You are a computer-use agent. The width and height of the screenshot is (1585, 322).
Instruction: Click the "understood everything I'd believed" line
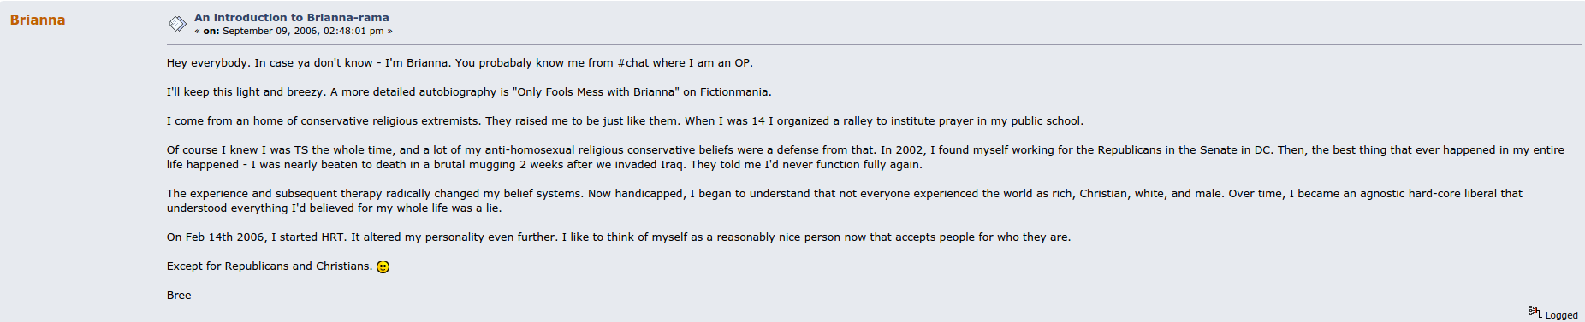pyautogui.click(x=335, y=208)
